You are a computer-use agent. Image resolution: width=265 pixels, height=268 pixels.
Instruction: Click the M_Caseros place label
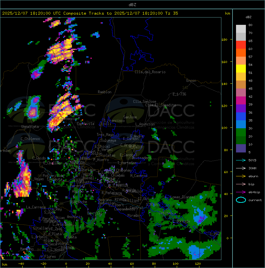[139, 175]
